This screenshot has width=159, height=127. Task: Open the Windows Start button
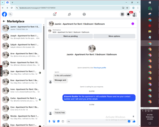pos(150,3)
